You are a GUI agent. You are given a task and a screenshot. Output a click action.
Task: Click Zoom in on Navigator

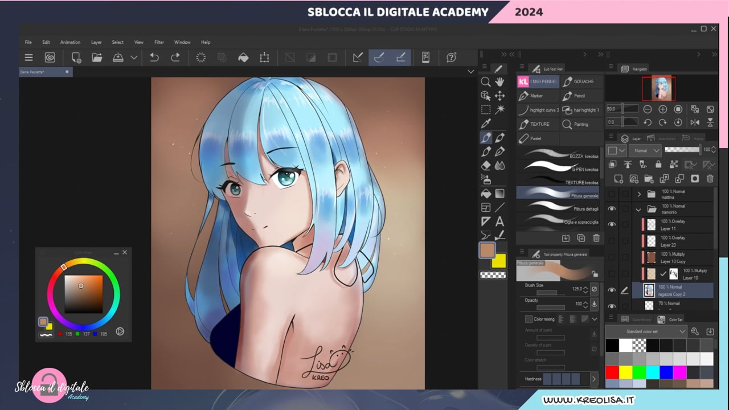tap(662, 109)
